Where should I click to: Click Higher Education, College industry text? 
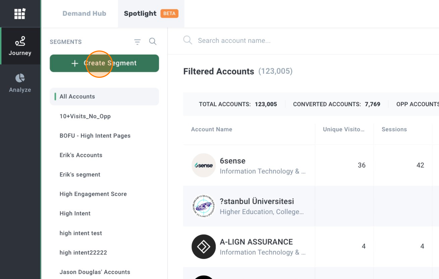262,212
